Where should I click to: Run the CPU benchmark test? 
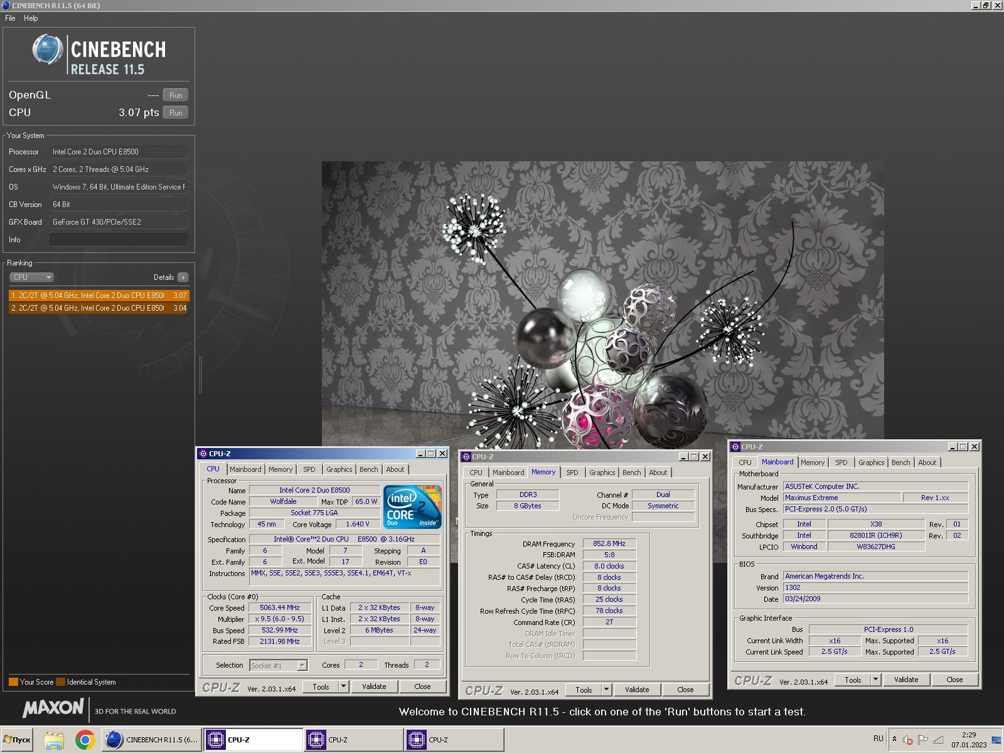[176, 113]
